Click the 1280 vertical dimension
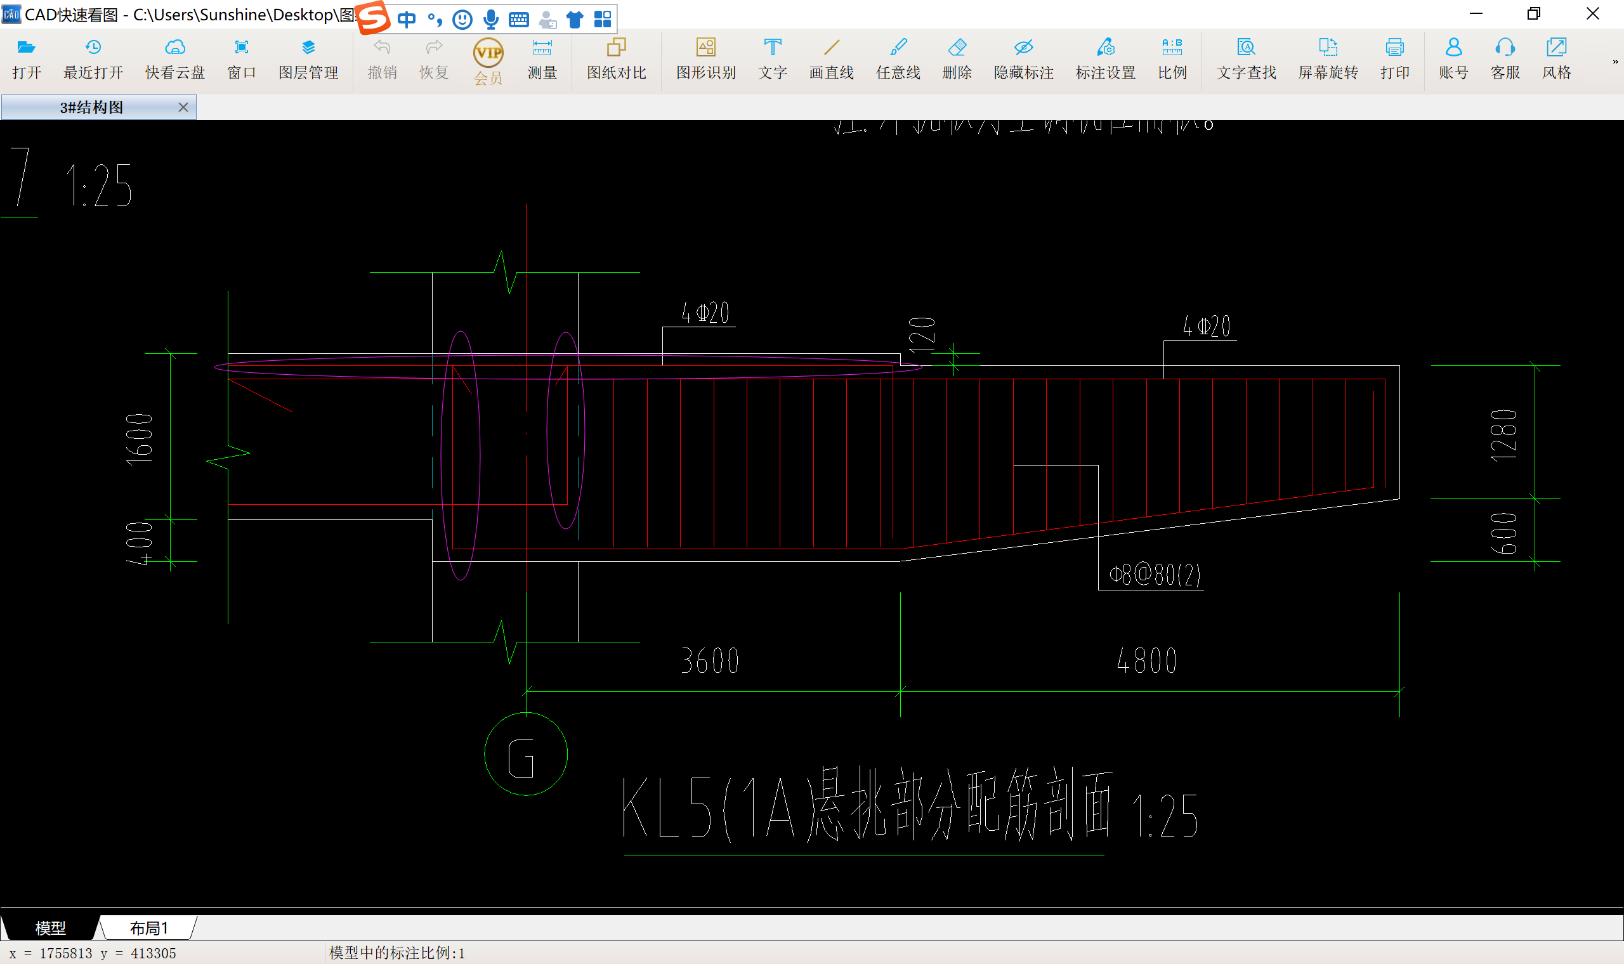Screen dimensions: 1624x964 pos(1504,434)
